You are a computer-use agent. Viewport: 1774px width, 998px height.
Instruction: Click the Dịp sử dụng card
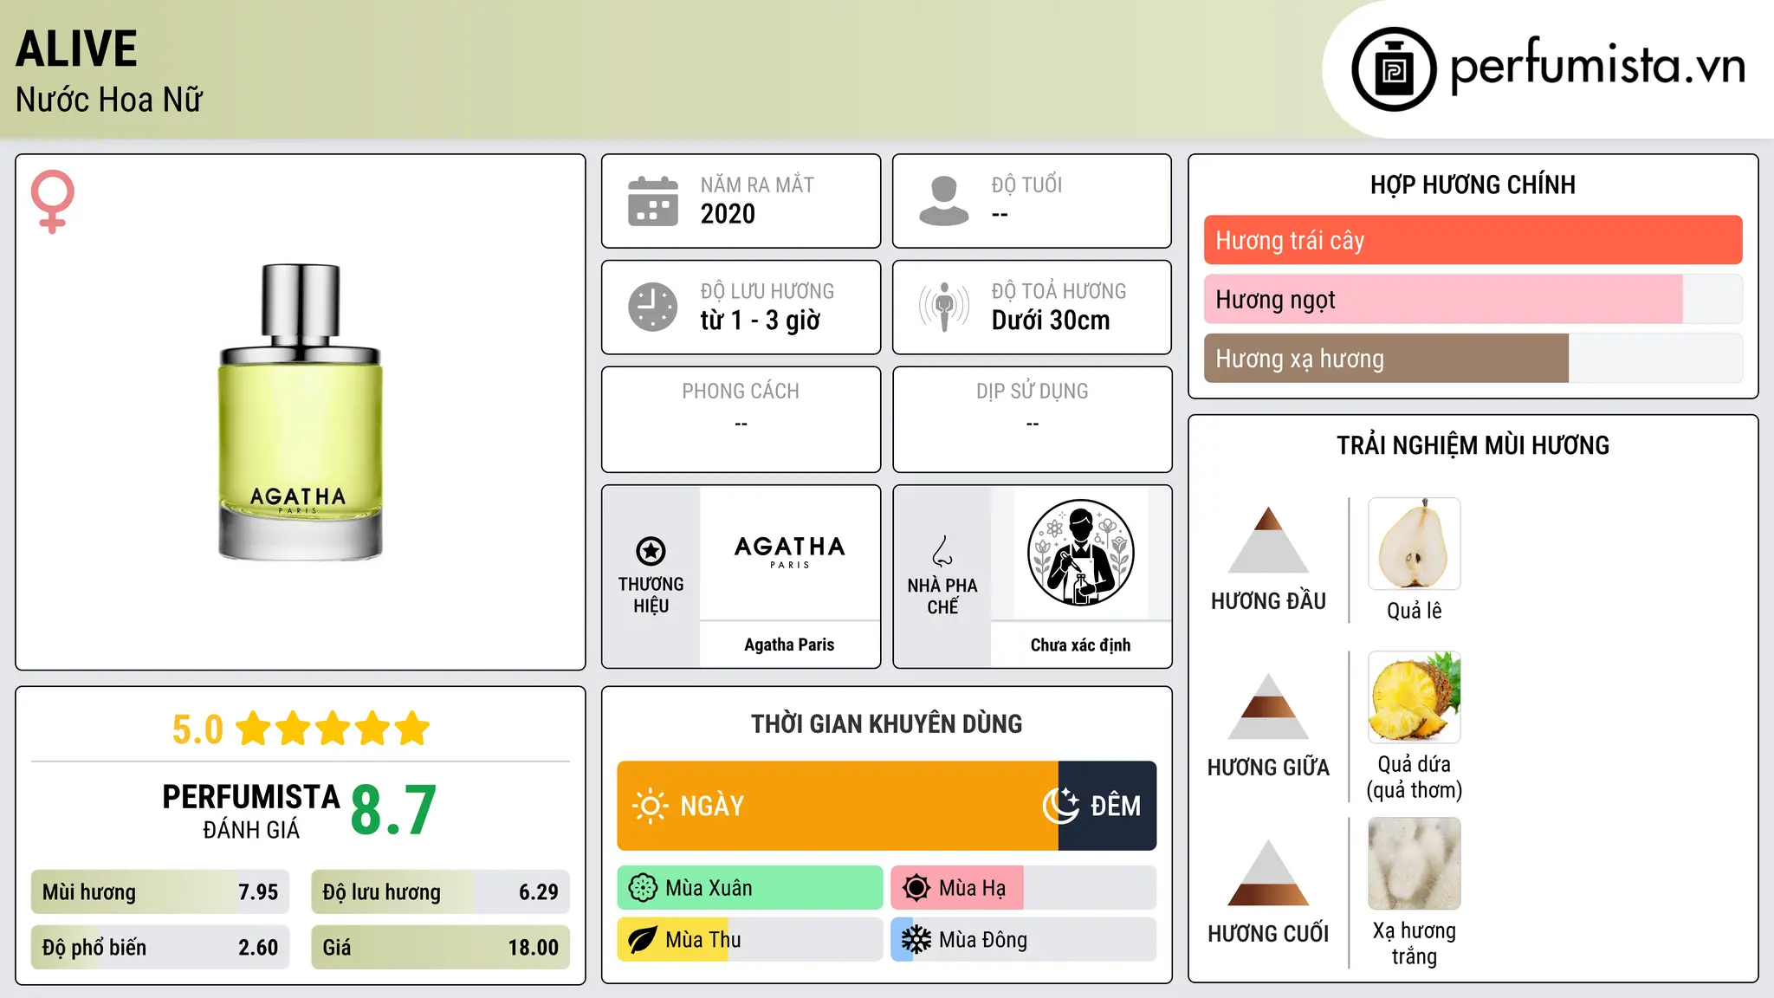pos(1032,419)
